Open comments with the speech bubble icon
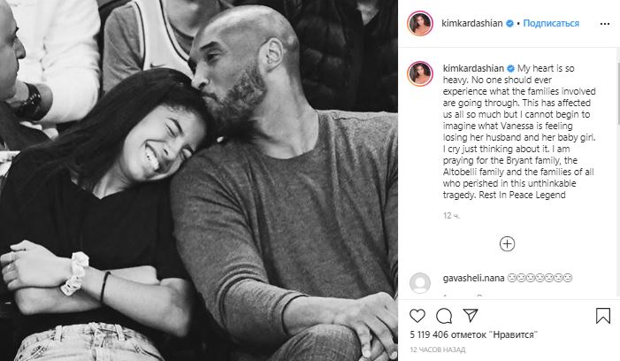620x361 pixels. [444, 316]
